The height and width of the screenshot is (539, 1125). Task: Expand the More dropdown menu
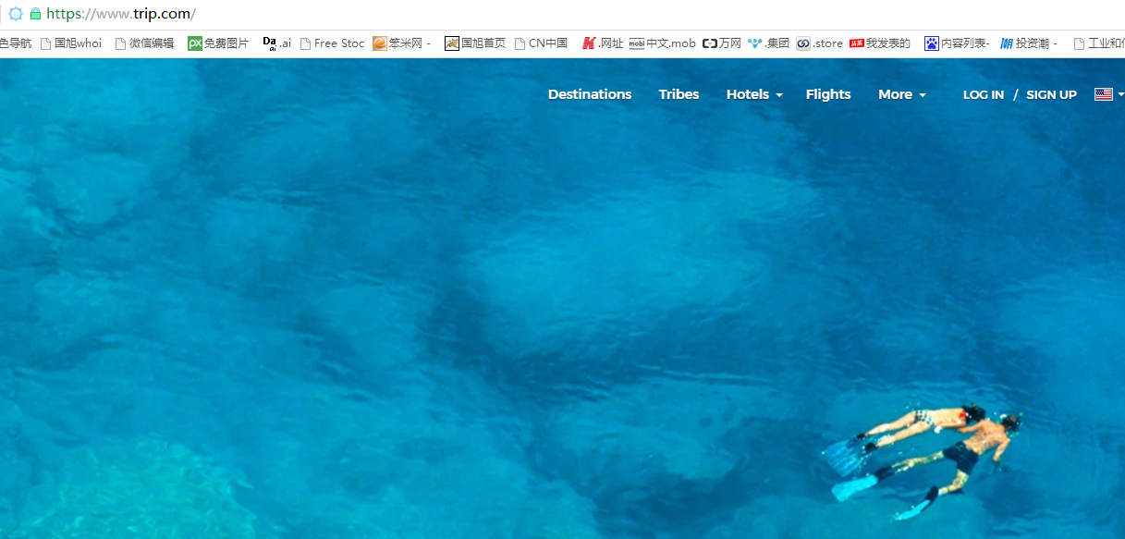(901, 94)
